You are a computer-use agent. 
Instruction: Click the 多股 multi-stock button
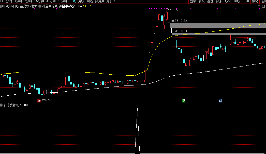[x=219, y=1]
